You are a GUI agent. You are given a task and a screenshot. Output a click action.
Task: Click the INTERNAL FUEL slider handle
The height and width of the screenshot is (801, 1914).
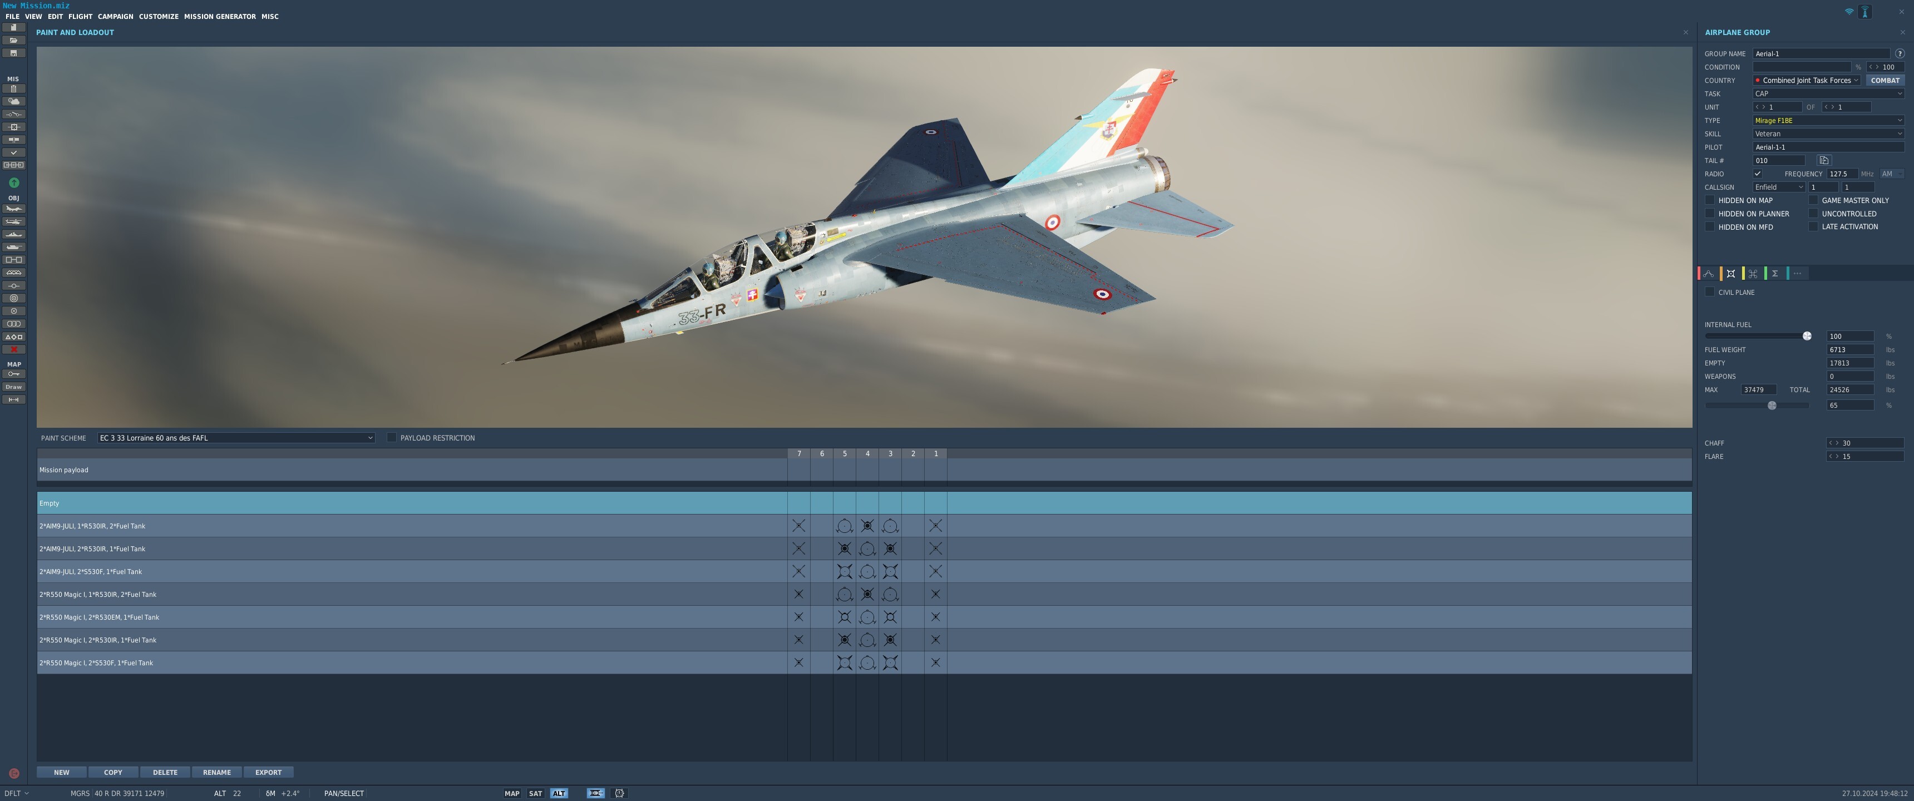pos(1807,336)
